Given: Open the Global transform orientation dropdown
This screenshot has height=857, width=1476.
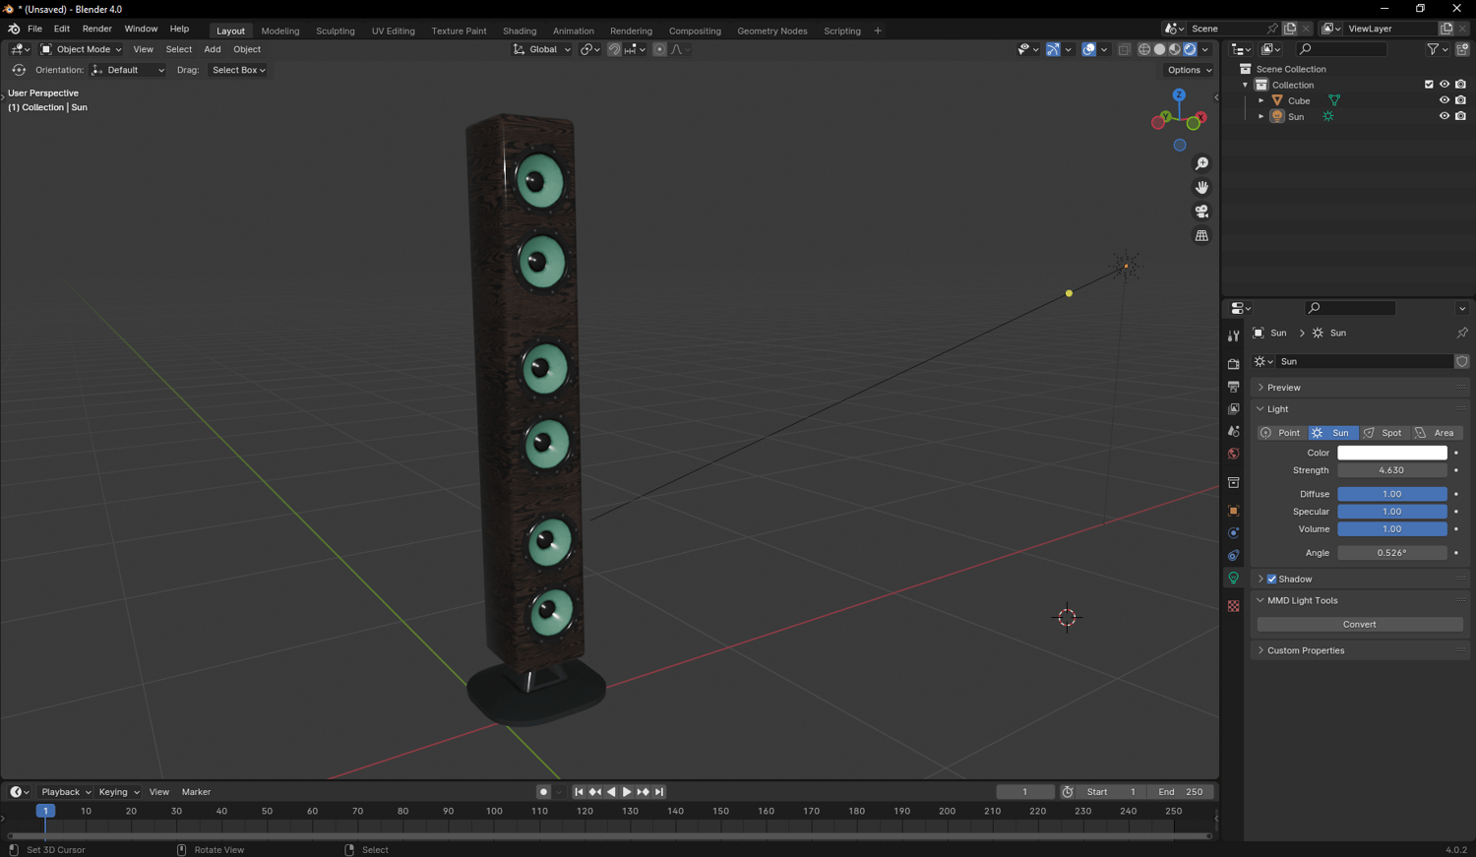Looking at the screenshot, I should point(541,49).
